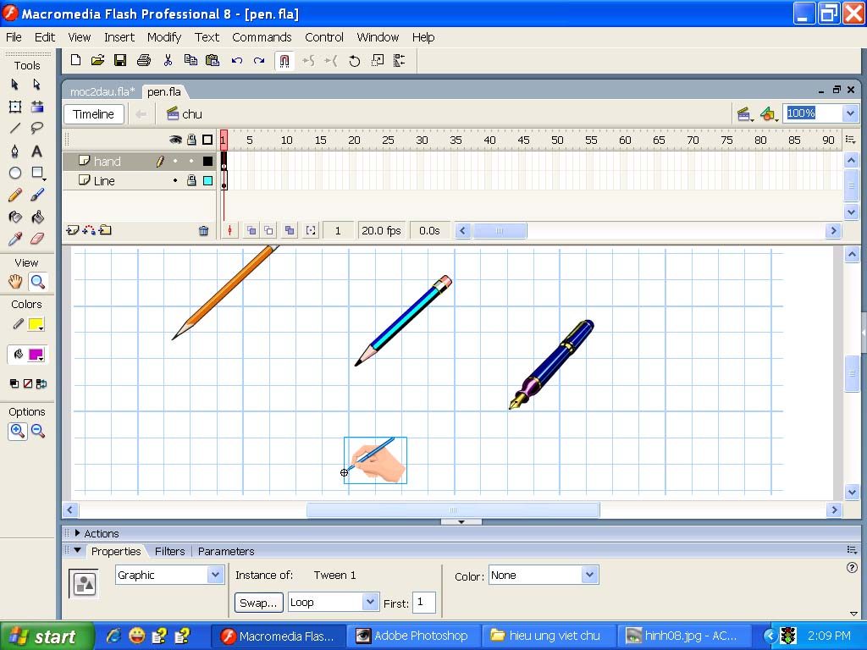Open the Color effect dropdown
The width and height of the screenshot is (867, 650).
tap(589, 575)
